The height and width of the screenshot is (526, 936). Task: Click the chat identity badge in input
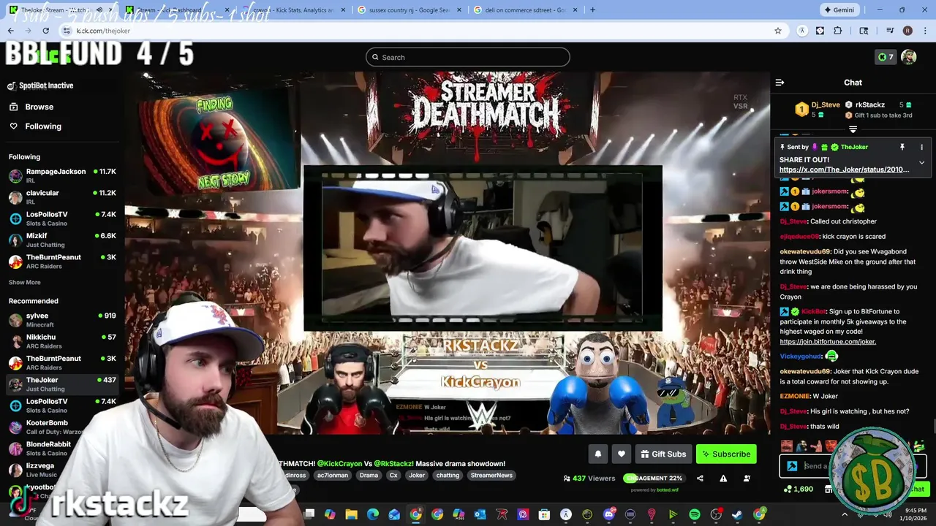(792, 466)
